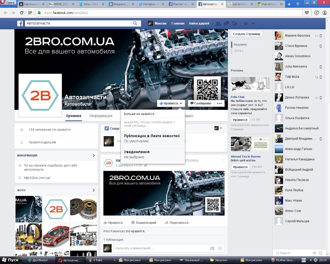
Task: Go to Главная in the header
Action: point(178,23)
